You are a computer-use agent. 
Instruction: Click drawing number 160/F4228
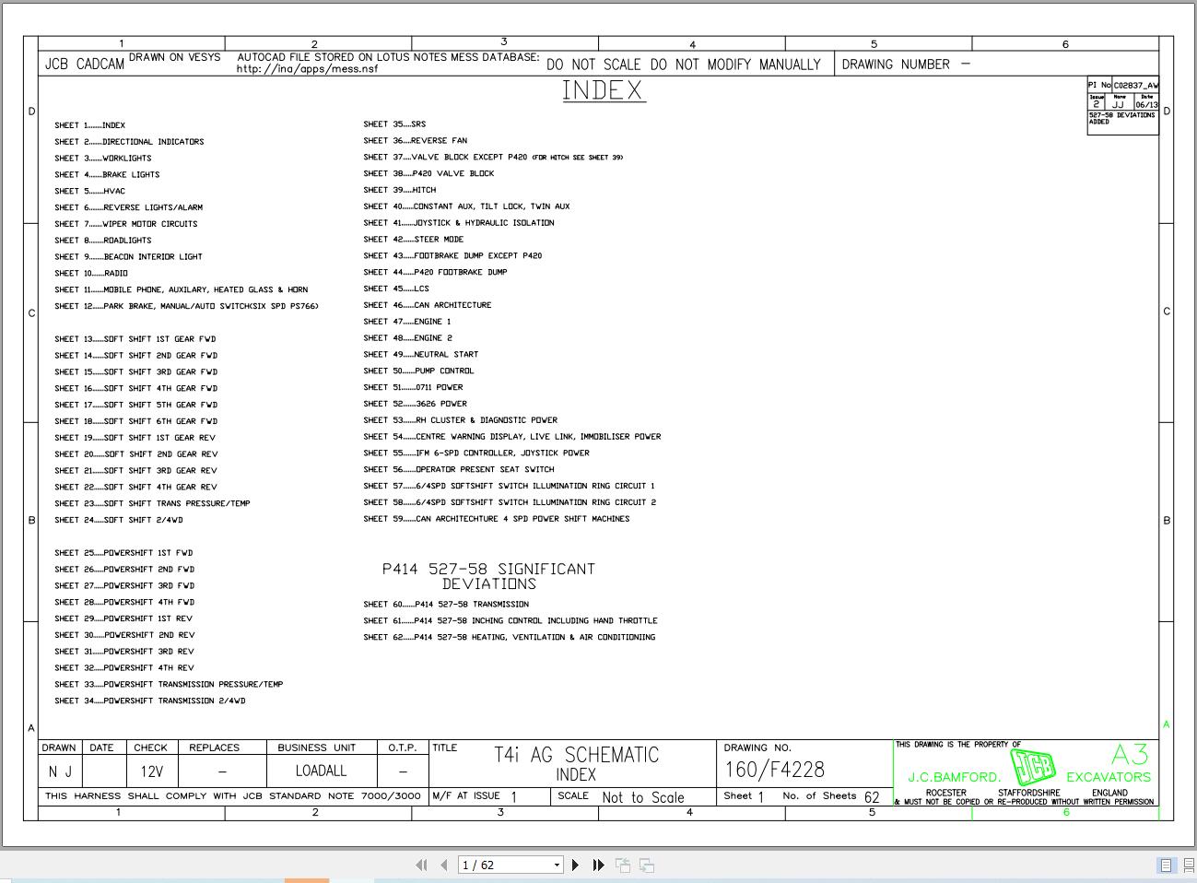click(x=774, y=770)
